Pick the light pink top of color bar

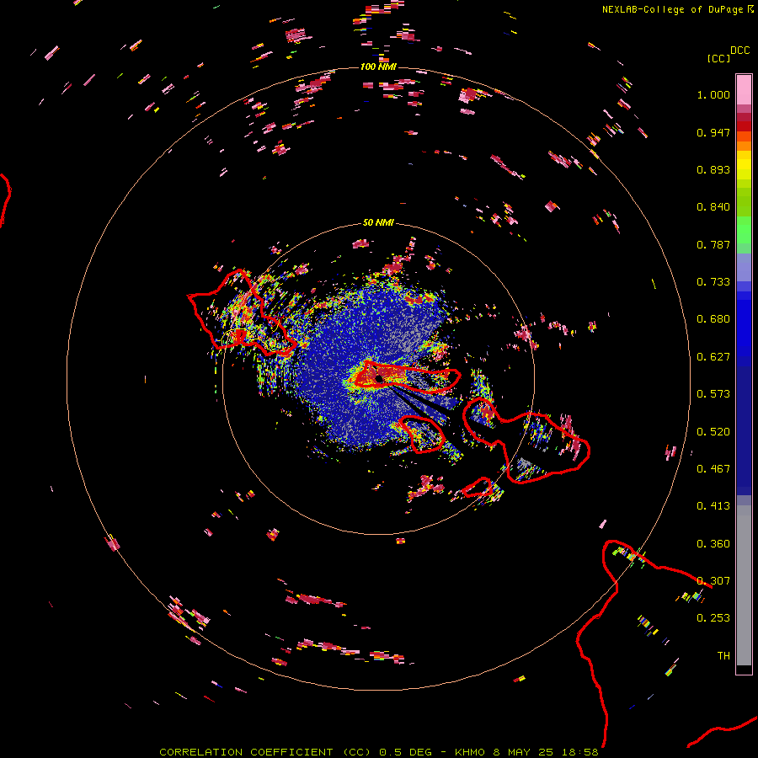tap(744, 90)
